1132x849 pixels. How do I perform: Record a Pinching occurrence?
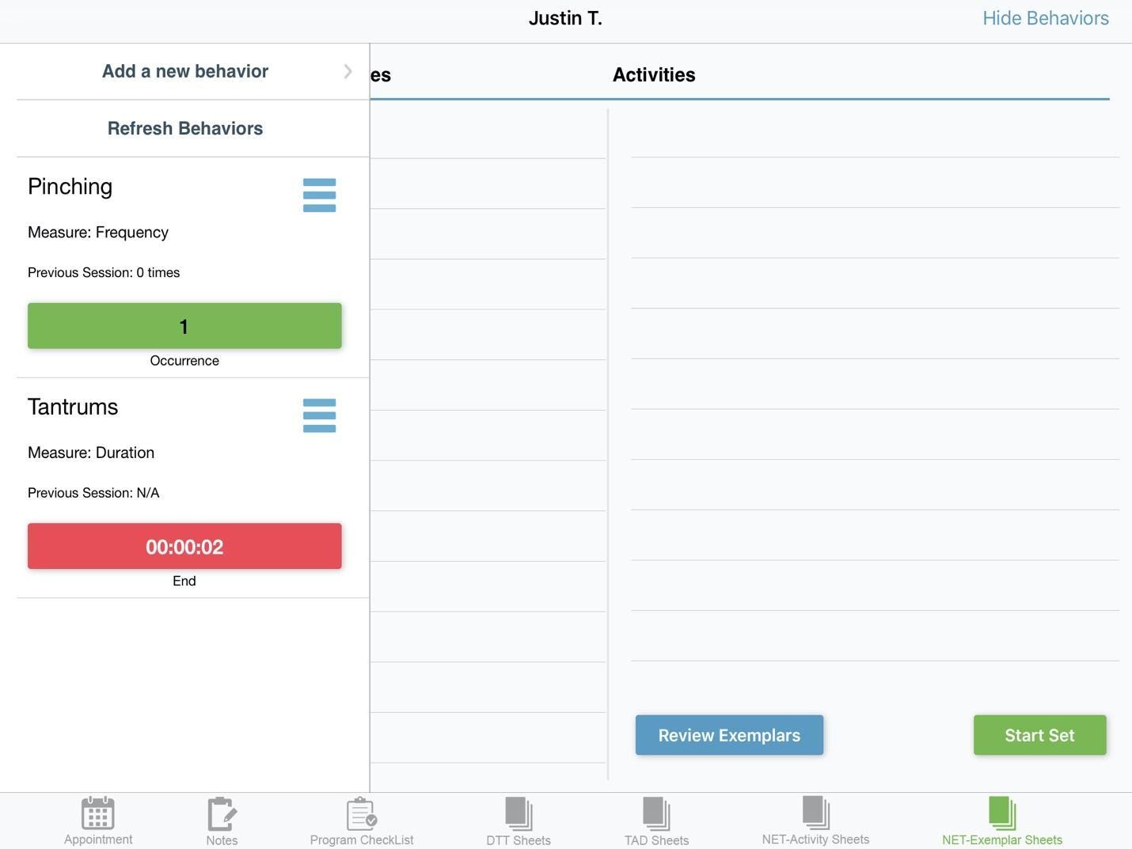click(x=184, y=325)
